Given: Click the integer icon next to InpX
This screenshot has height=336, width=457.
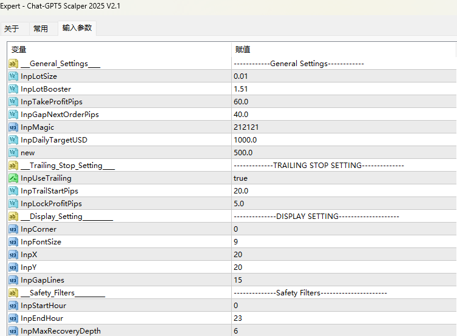Looking at the screenshot, I should tap(13, 255).
